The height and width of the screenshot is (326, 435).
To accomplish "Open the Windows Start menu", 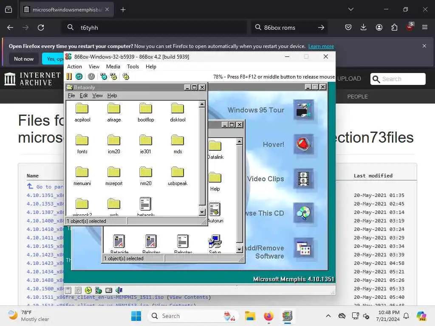I will tap(136, 316).
